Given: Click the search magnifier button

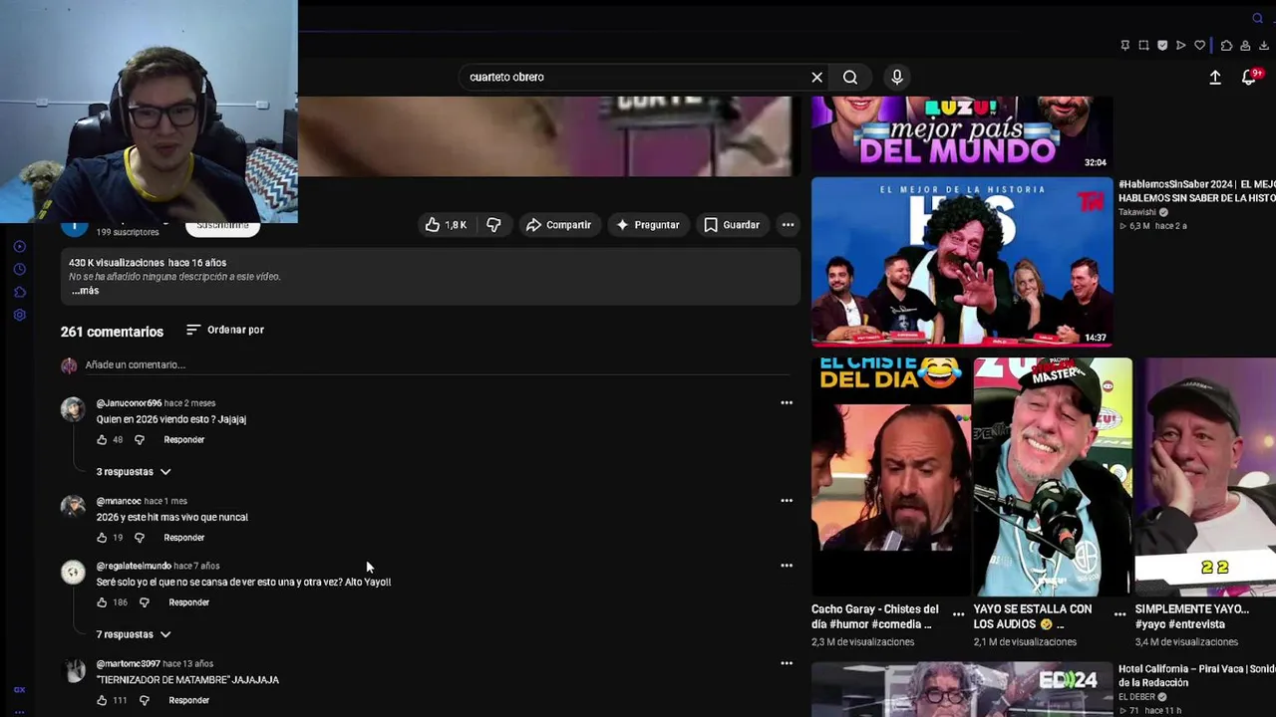Looking at the screenshot, I should [850, 77].
